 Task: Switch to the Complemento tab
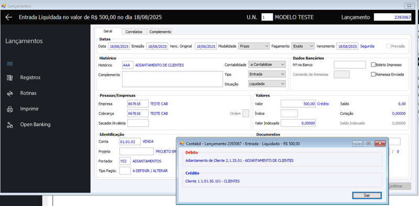point(160,31)
